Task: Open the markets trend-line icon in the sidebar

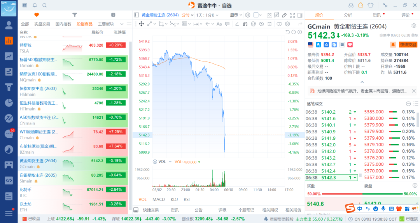Action: [x=9, y=56]
